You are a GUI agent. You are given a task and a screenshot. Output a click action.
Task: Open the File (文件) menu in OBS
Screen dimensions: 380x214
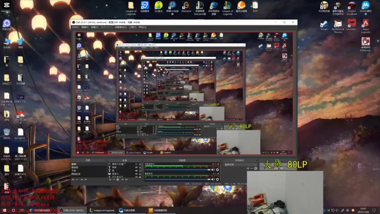click(x=76, y=27)
